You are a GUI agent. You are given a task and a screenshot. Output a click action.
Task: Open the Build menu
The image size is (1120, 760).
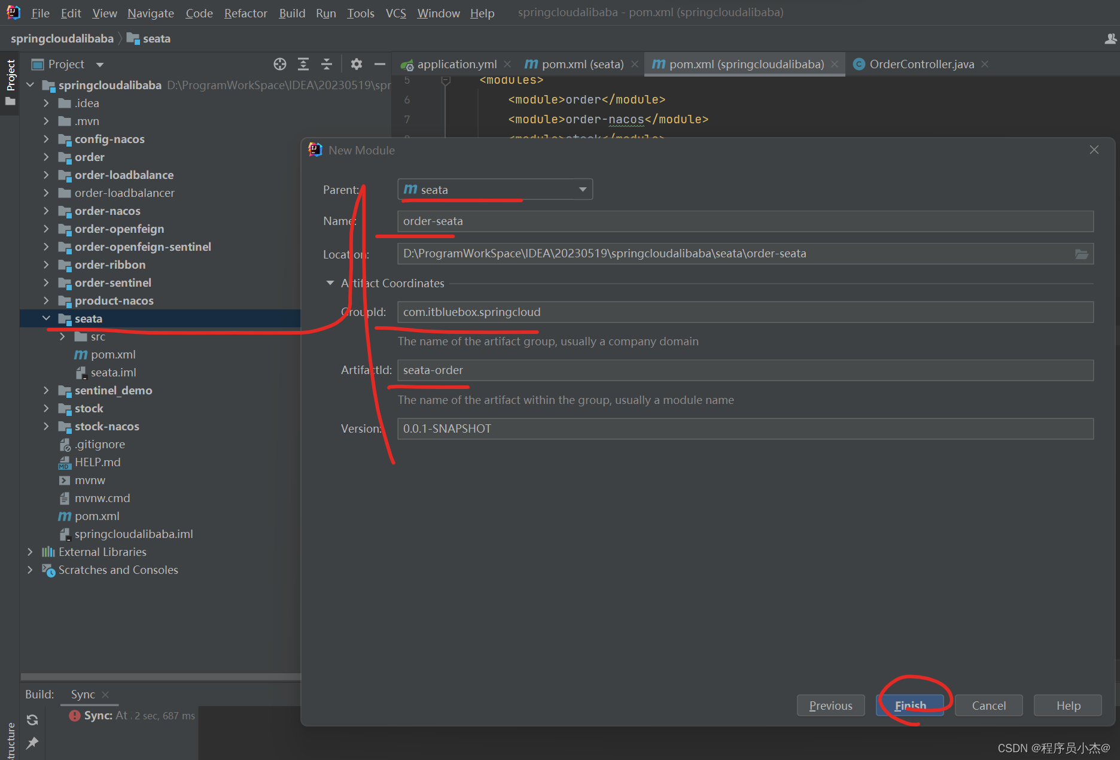click(x=292, y=13)
